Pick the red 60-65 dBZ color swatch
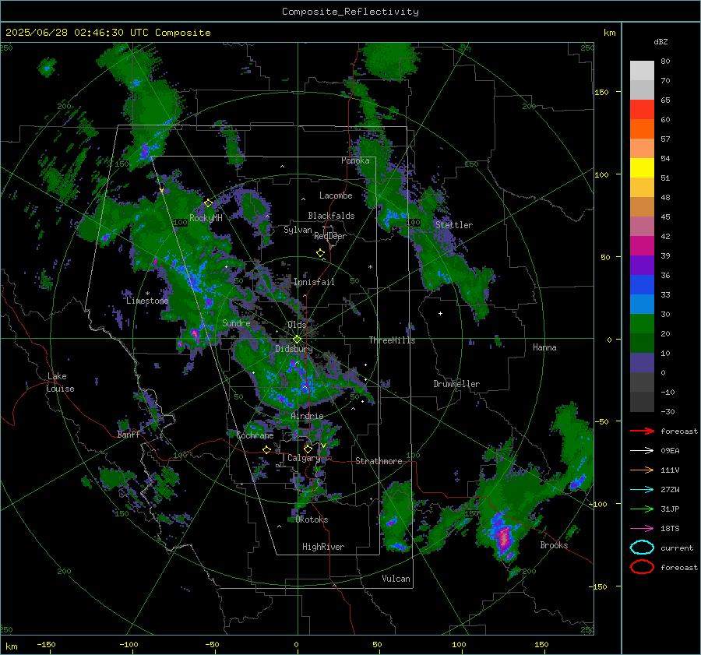Viewport: 701px width, 655px height. [x=642, y=110]
